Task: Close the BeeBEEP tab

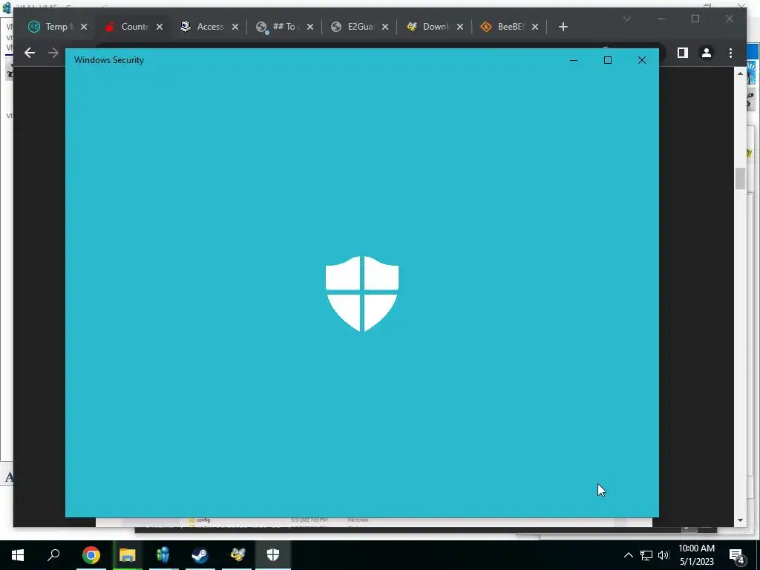Action: coord(535,27)
